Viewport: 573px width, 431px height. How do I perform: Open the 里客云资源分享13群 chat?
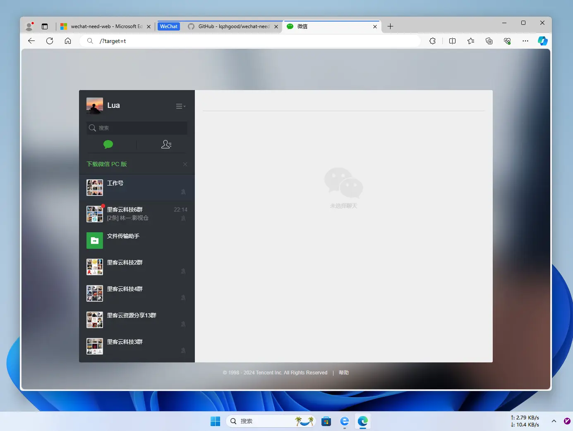[x=137, y=320]
